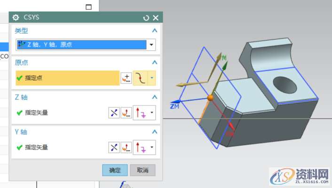This screenshot has width=332, height=188.
Task: Click the Z axis inferred vector icon
Action: click(140, 113)
